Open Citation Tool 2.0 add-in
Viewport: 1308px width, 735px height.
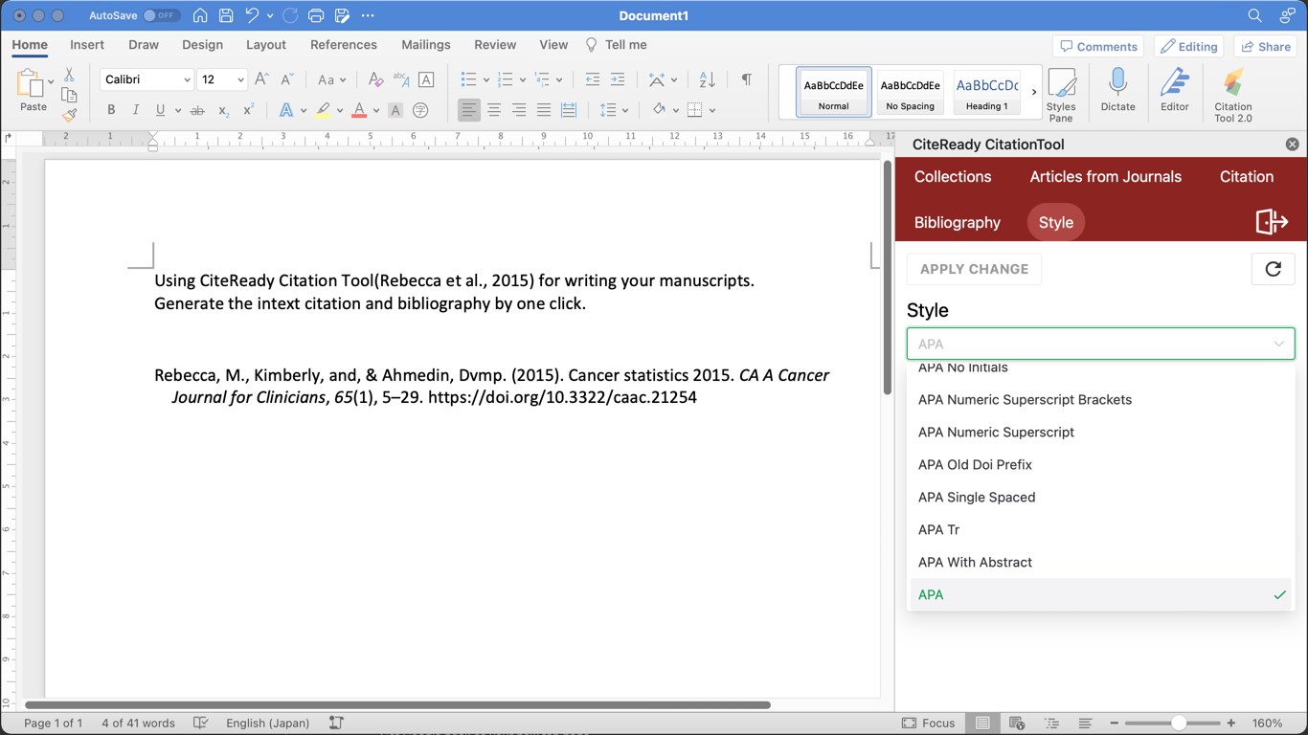[x=1233, y=95]
